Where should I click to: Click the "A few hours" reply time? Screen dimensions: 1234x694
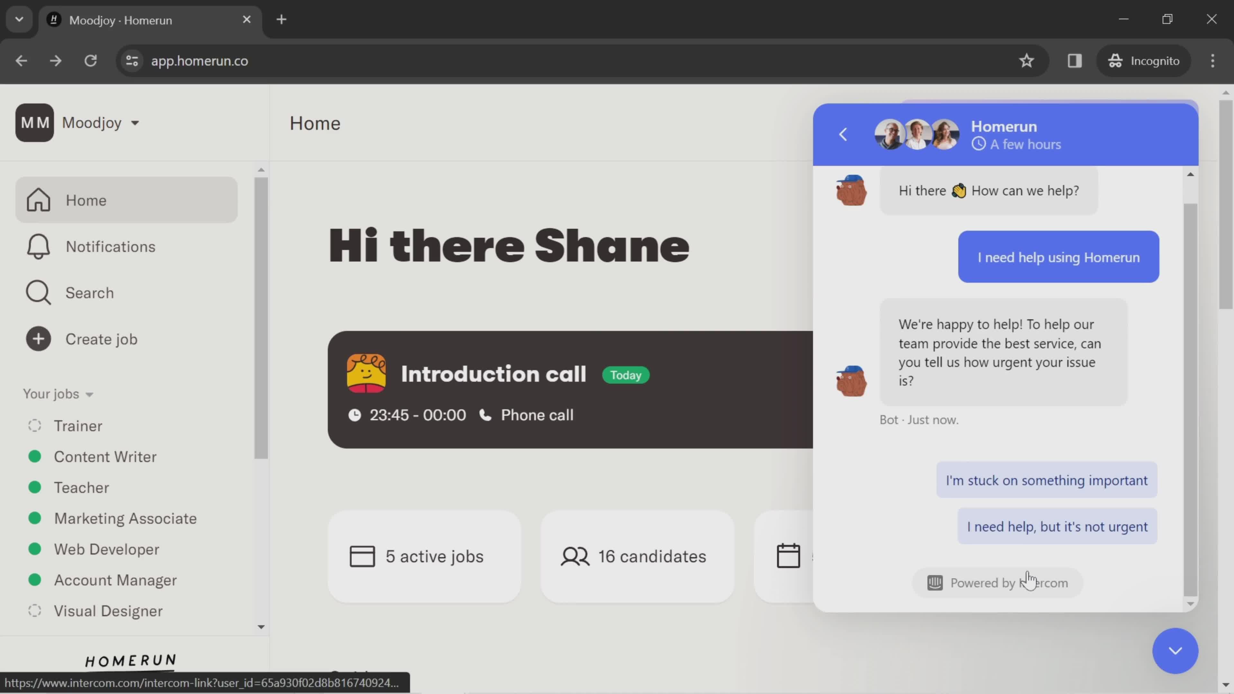(1025, 144)
